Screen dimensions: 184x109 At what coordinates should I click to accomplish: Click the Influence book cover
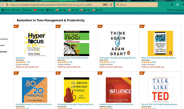(118, 90)
